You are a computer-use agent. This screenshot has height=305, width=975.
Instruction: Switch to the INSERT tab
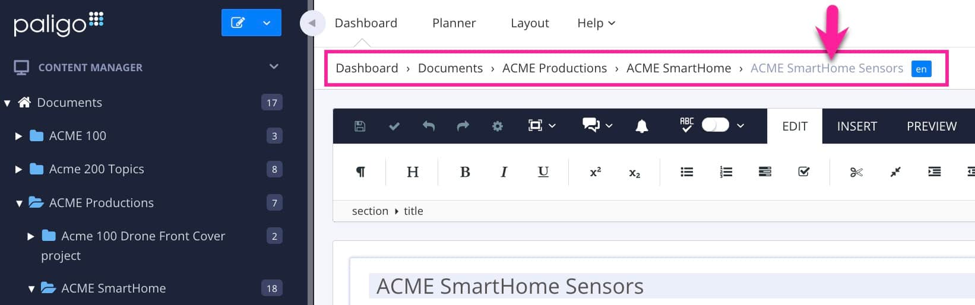pos(857,126)
